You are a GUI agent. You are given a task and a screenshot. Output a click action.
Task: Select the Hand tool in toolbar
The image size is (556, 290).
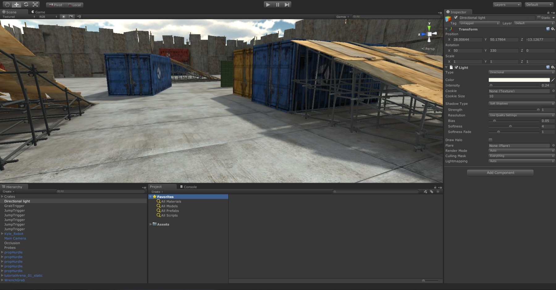[7, 5]
